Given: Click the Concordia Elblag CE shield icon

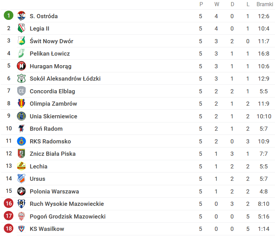Looking at the screenshot, I should coord(21,91).
